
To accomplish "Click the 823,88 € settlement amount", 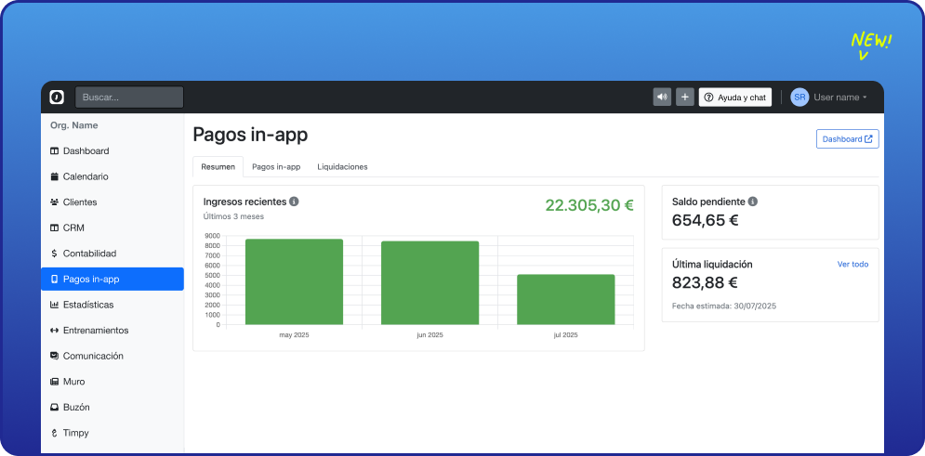I will [x=705, y=282].
